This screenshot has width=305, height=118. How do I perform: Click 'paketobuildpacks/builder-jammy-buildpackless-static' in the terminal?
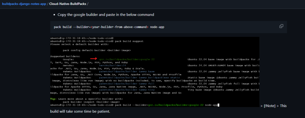pos(139,78)
